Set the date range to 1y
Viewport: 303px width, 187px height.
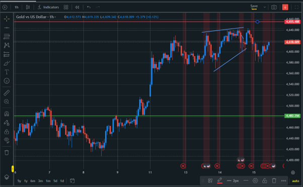[x=26, y=181]
